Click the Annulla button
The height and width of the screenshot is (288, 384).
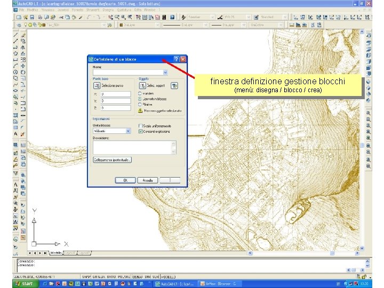pyautogui.click(x=147, y=180)
